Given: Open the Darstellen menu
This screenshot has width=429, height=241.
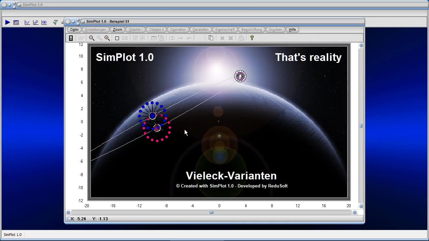Looking at the screenshot, I should (200, 29).
